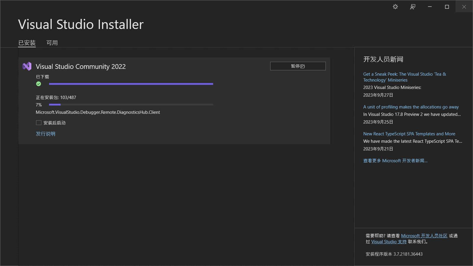Click the 'Visual Studio Community 2022' title

[81, 66]
